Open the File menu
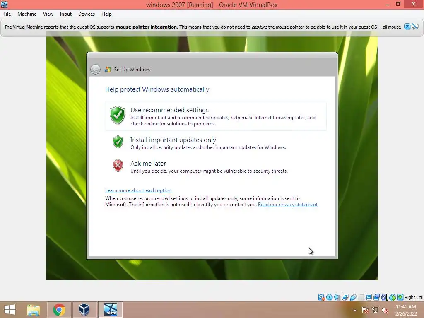The image size is (424, 318). [x=7, y=14]
